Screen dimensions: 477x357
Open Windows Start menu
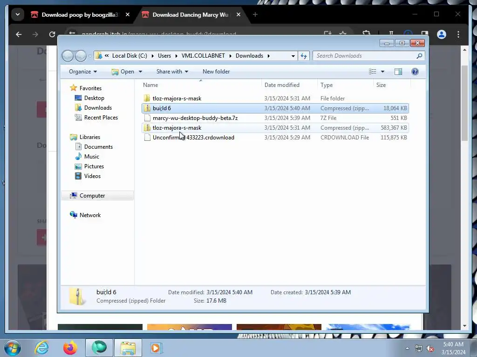pos(13,348)
